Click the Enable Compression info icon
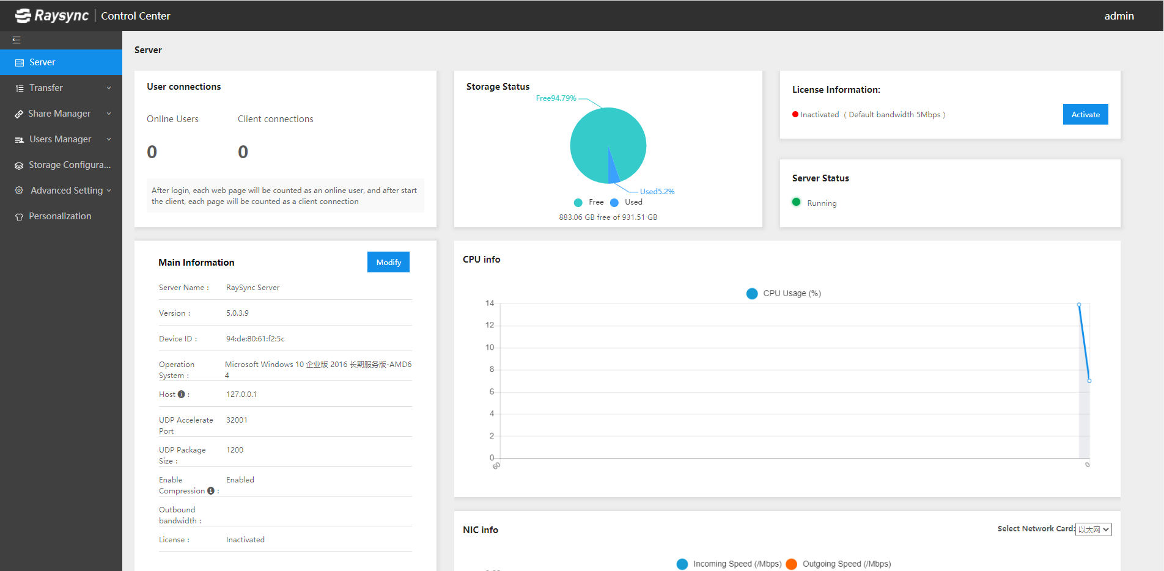Viewport: 1164px width, 571px height. tap(211, 491)
